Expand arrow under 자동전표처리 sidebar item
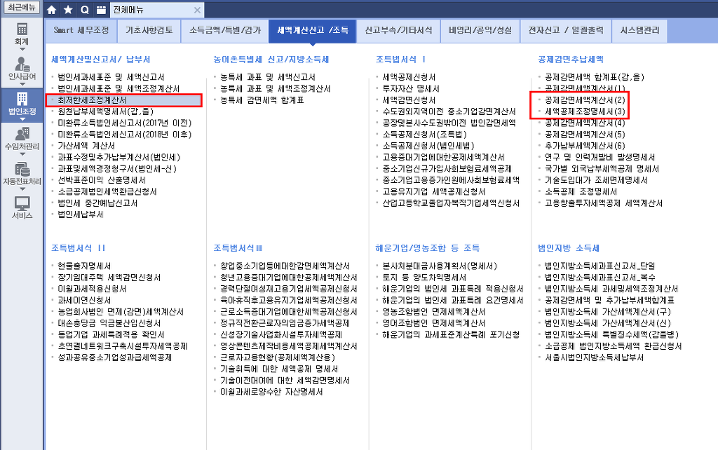 coord(22,189)
